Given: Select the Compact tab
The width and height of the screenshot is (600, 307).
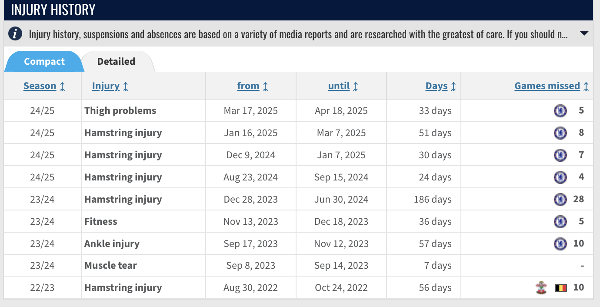Looking at the screenshot, I should [x=44, y=61].
